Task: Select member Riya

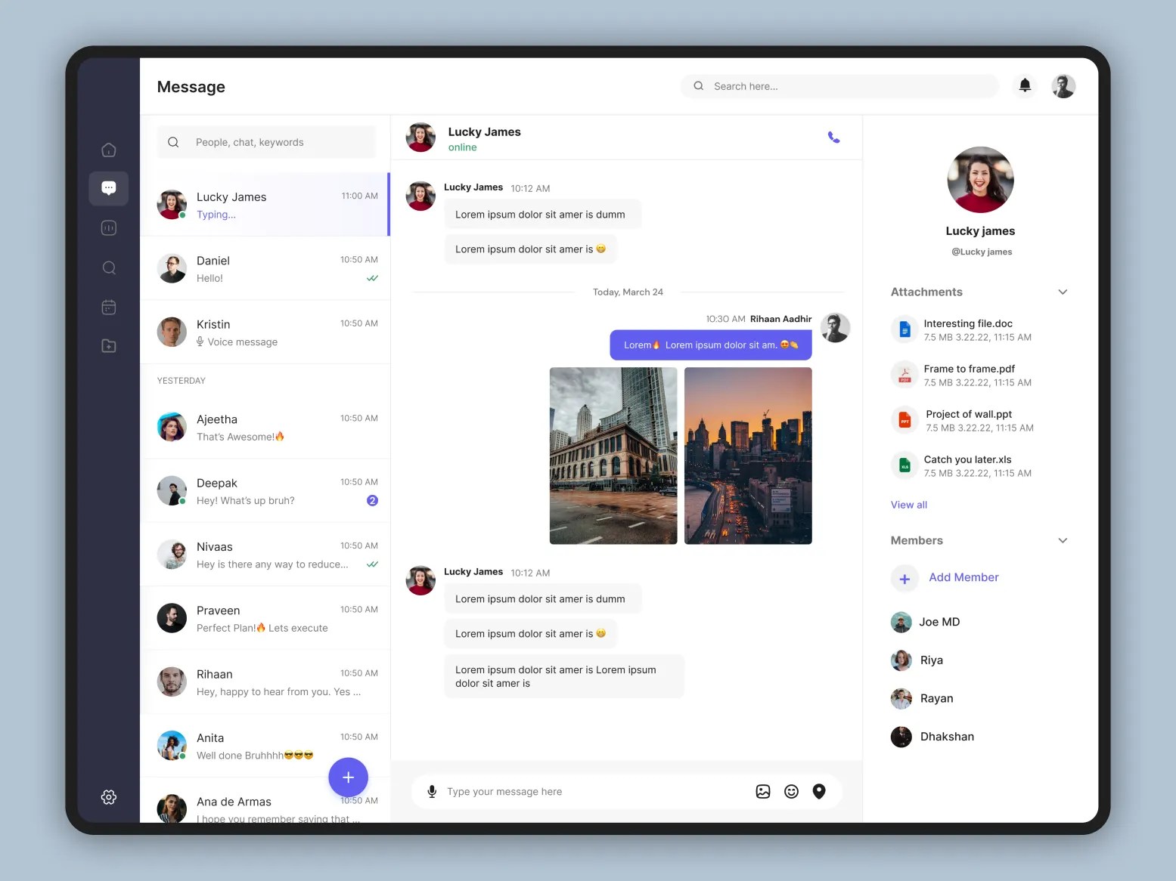Action: coord(917,660)
